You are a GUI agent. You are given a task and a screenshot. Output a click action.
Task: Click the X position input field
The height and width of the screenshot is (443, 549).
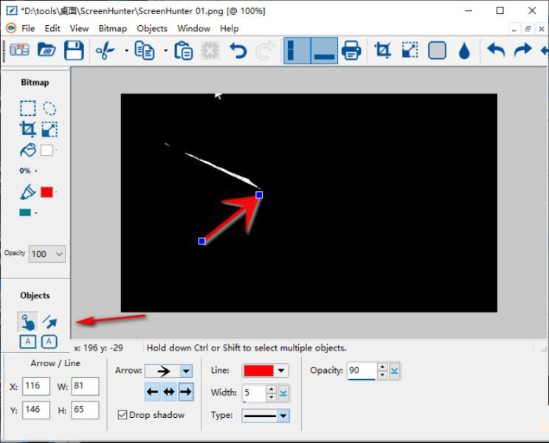click(x=36, y=386)
